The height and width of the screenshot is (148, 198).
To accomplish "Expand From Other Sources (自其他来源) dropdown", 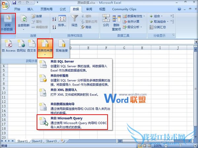I will (x=45, y=48).
